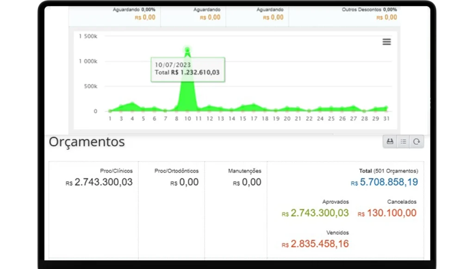Click the 10/07/2023 tooltip on the chart
Viewport: 474px width, 269px height.
pos(187,69)
